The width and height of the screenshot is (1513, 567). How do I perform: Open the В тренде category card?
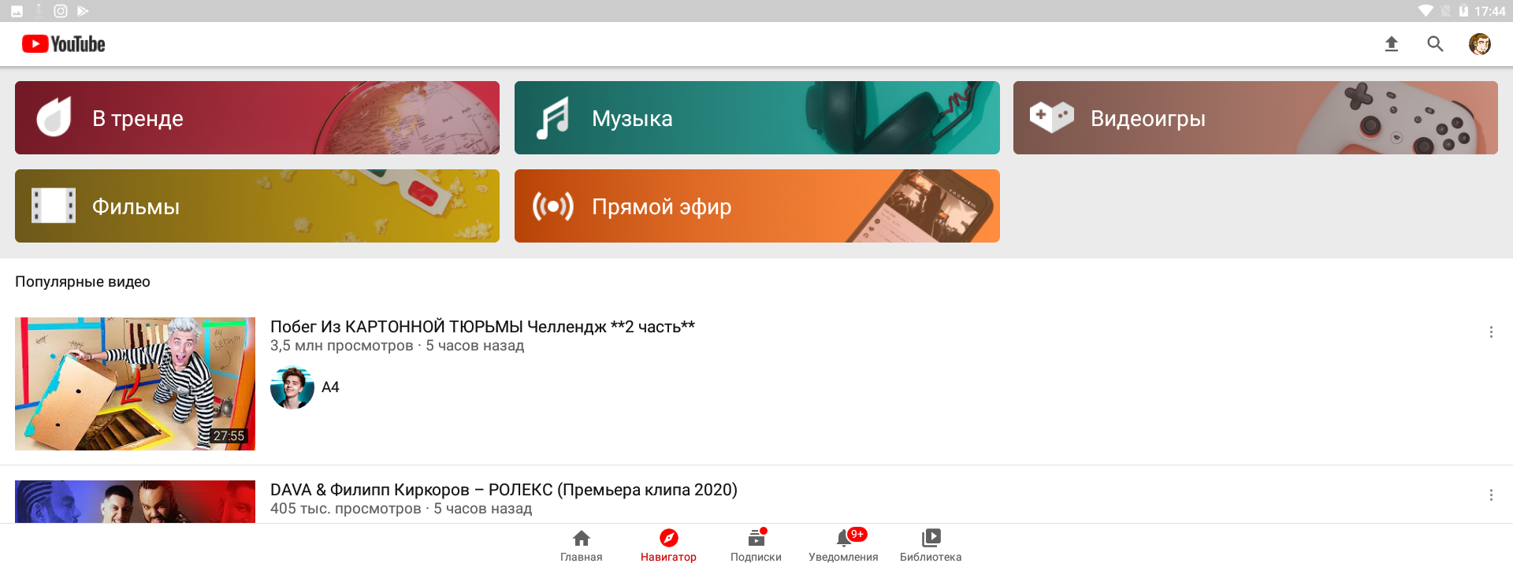257,118
